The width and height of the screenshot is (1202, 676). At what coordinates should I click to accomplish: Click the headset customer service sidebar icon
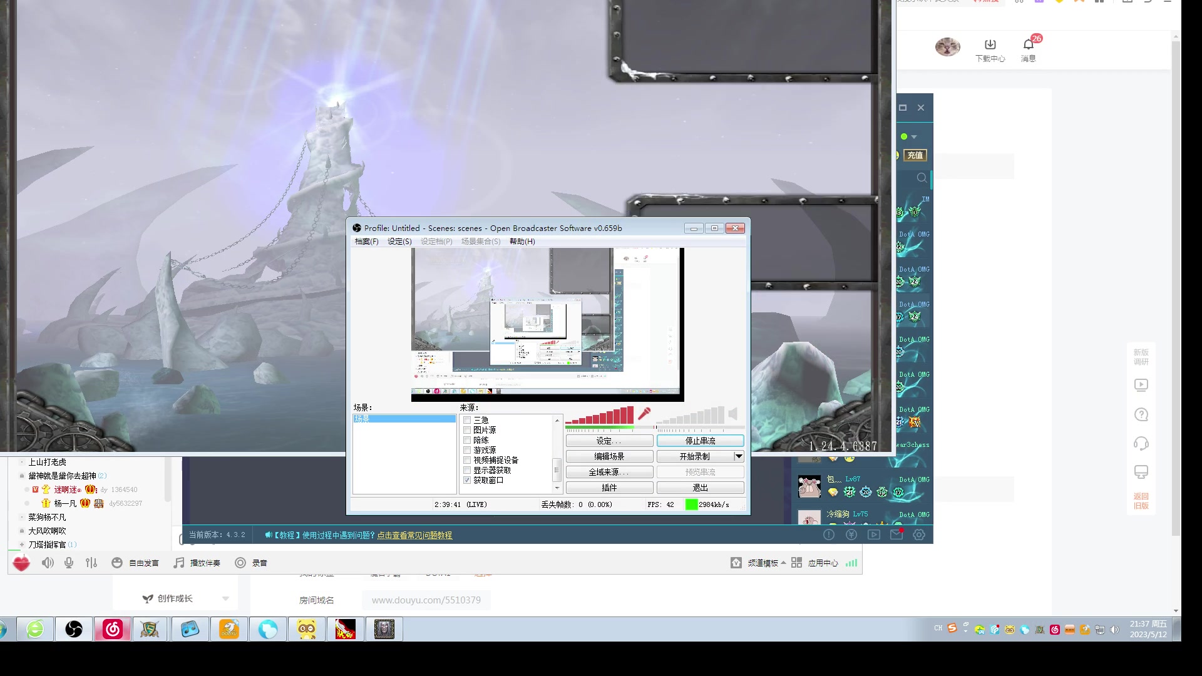1141,444
